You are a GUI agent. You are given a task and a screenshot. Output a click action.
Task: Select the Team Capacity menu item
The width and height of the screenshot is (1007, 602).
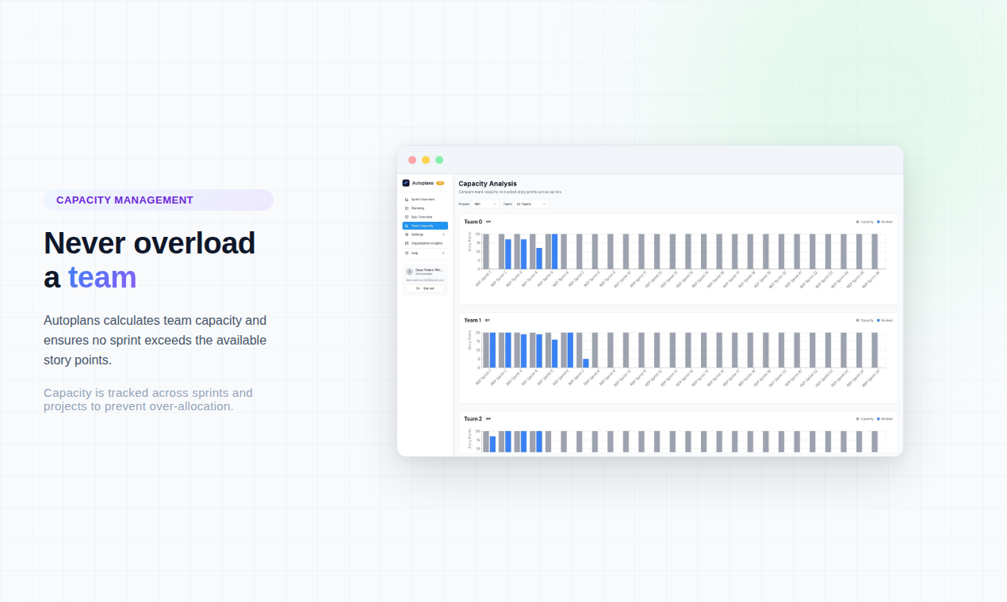coord(425,226)
